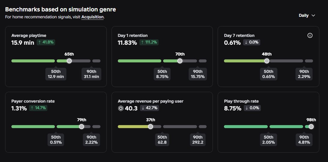328x162 pixels.
Task: Click the 90th 4.81% benchmark label
Action: click(x=304, y=140)
